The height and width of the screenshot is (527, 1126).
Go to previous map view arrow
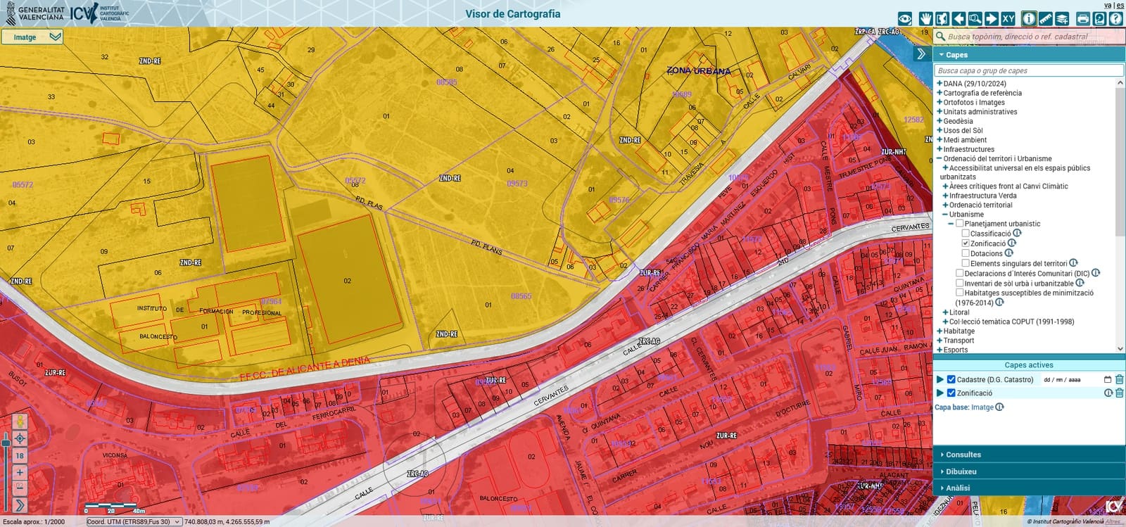coord(959,19)
